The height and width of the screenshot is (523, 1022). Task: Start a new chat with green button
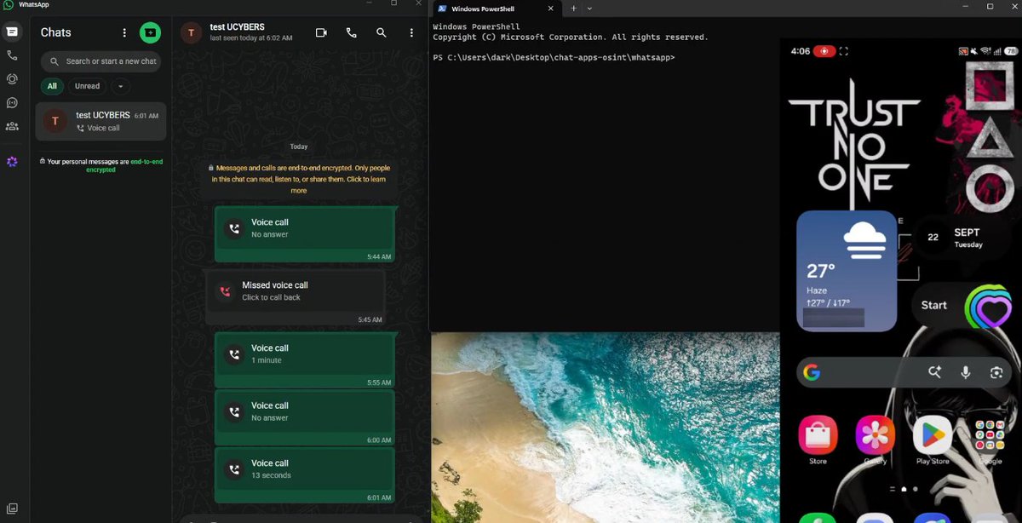click(x=150, y=32)
